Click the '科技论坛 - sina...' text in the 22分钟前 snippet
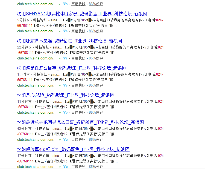This screenshot has width=205, height=169. (49, 47)
